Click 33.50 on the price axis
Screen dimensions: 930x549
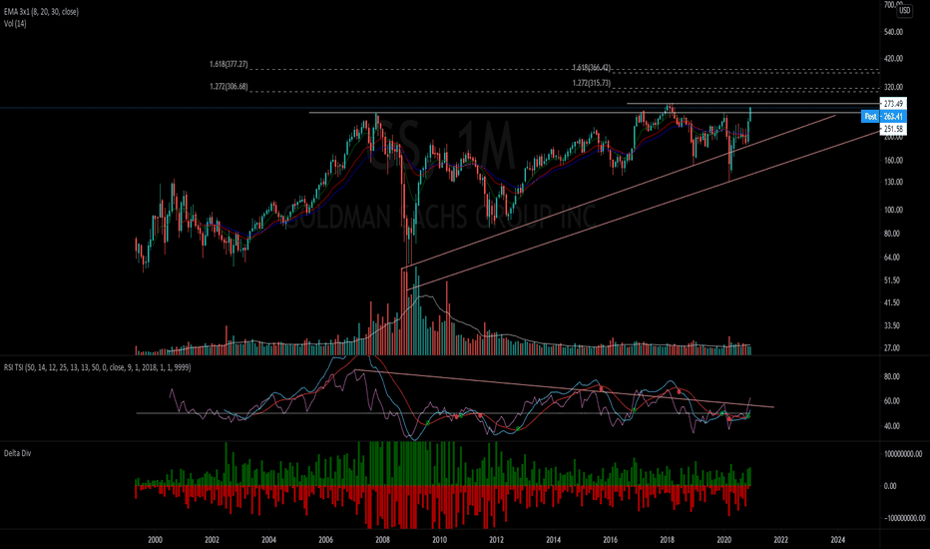893,325
